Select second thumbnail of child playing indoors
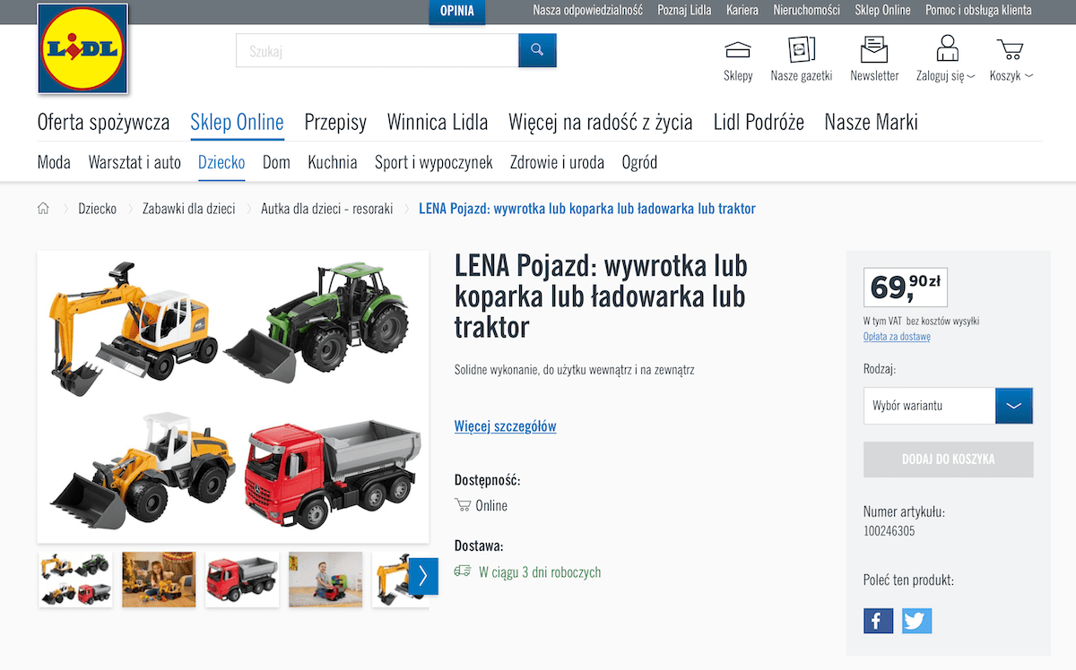Screen dimensions: 1076x670 159,580
